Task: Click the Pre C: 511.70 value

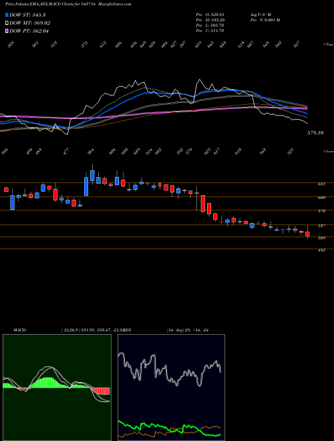Action: tap(210, 31)
